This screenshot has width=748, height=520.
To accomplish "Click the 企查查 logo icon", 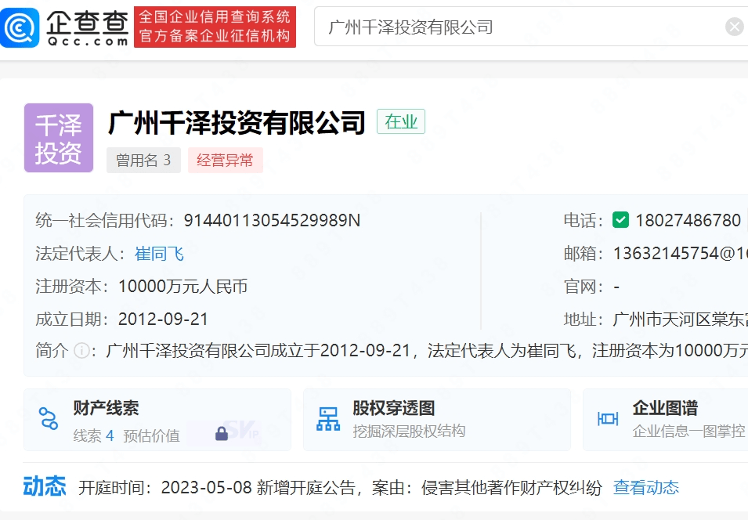I will click(x=20, y=26).
